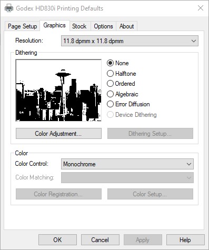The height and width of the screenshot is (250, 209).
Task: Click the printer icon in title bar
Action: point(8,8)
